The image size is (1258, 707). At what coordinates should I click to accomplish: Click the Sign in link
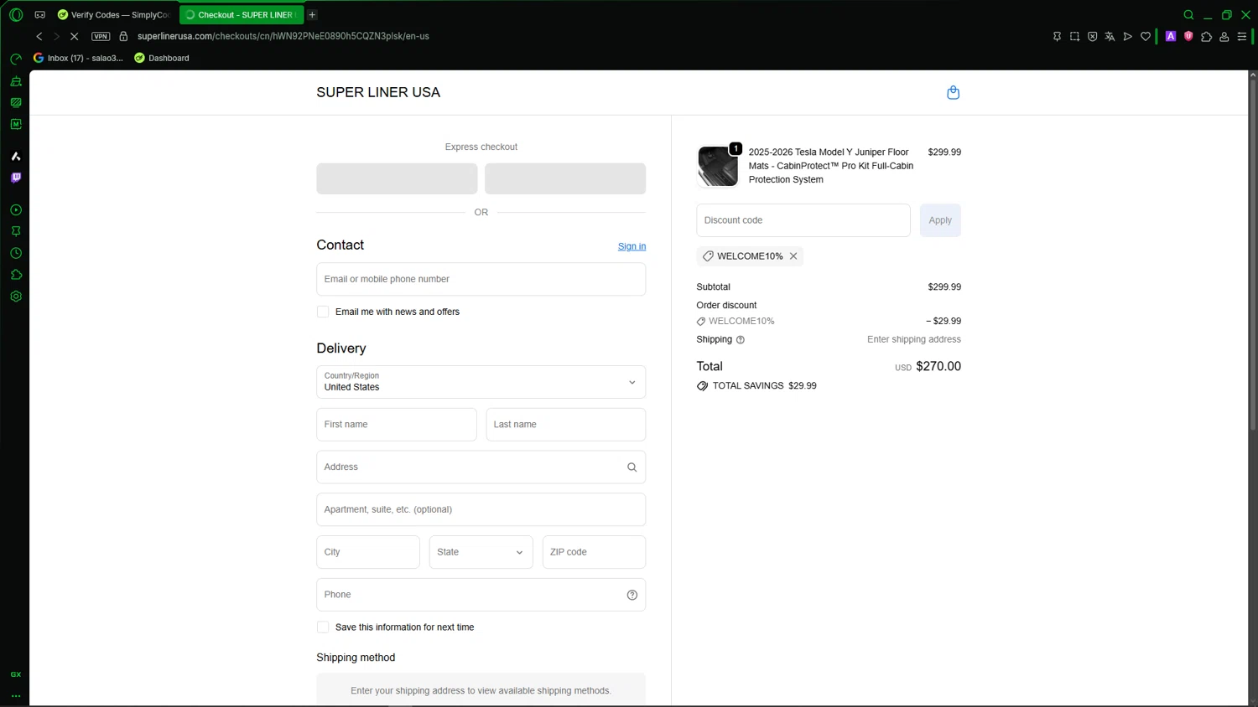point(632,246)
